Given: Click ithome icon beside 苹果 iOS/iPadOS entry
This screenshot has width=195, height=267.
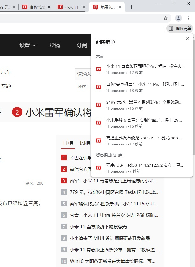Looking at the screenshot, I should 99,168.
